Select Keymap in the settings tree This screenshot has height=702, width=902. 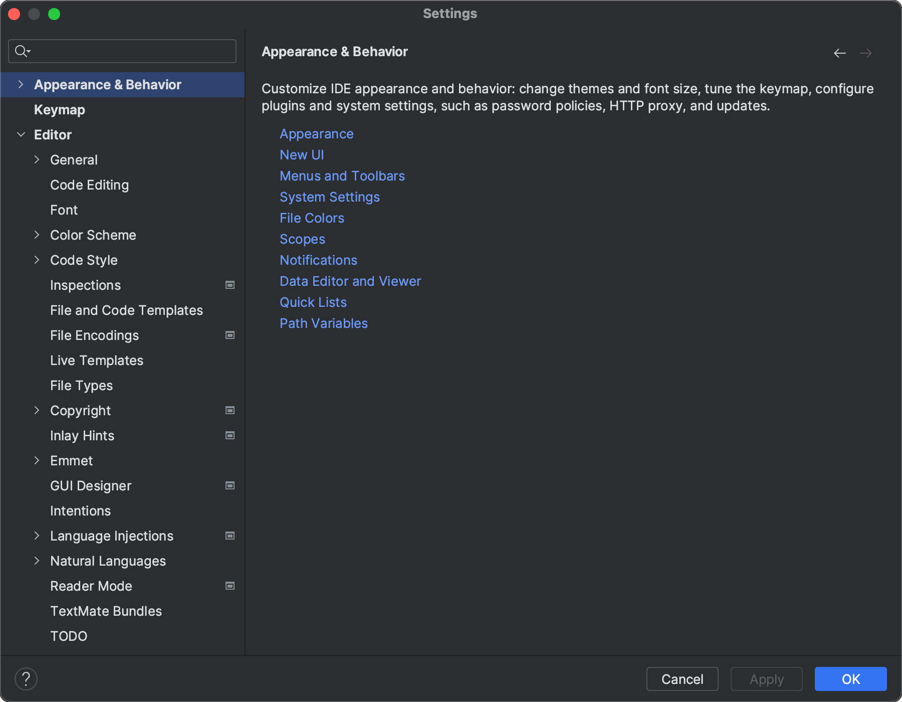pos(59,110)
